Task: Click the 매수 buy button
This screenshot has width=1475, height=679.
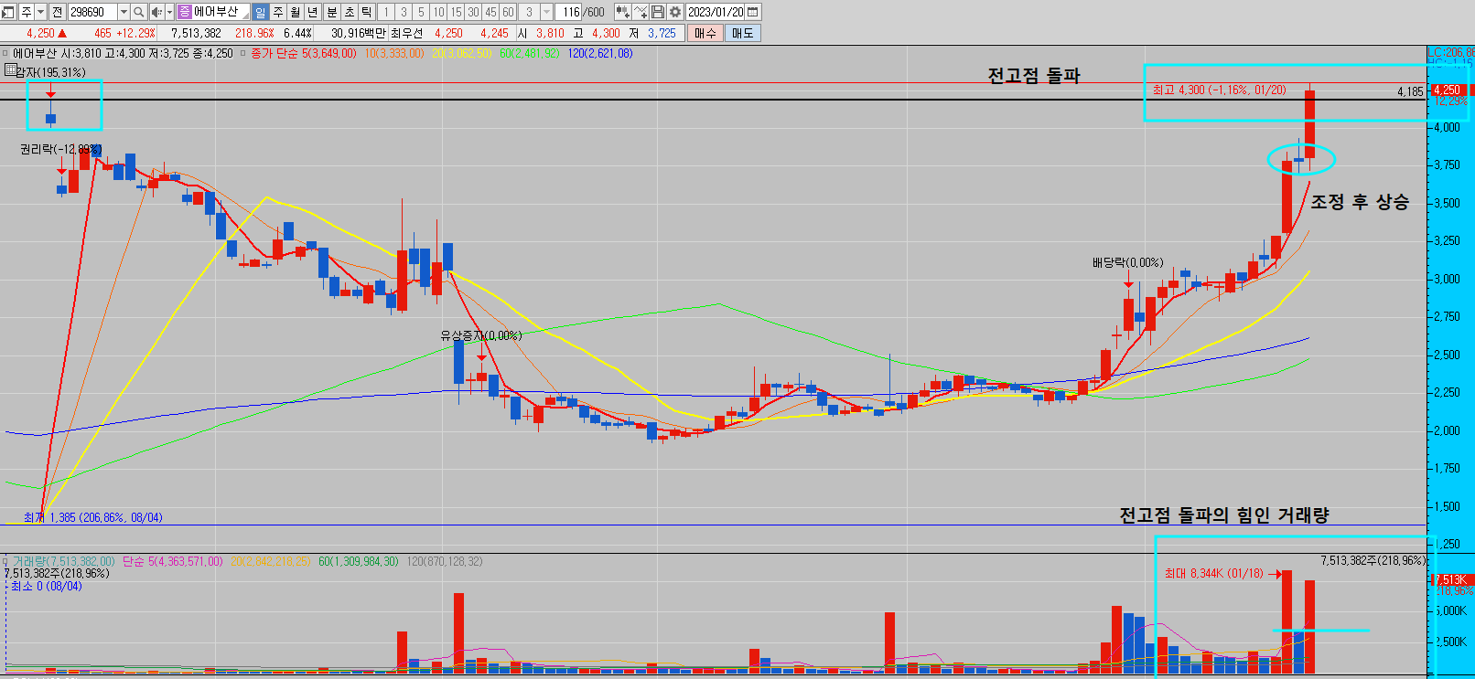Action: [705, 33]
